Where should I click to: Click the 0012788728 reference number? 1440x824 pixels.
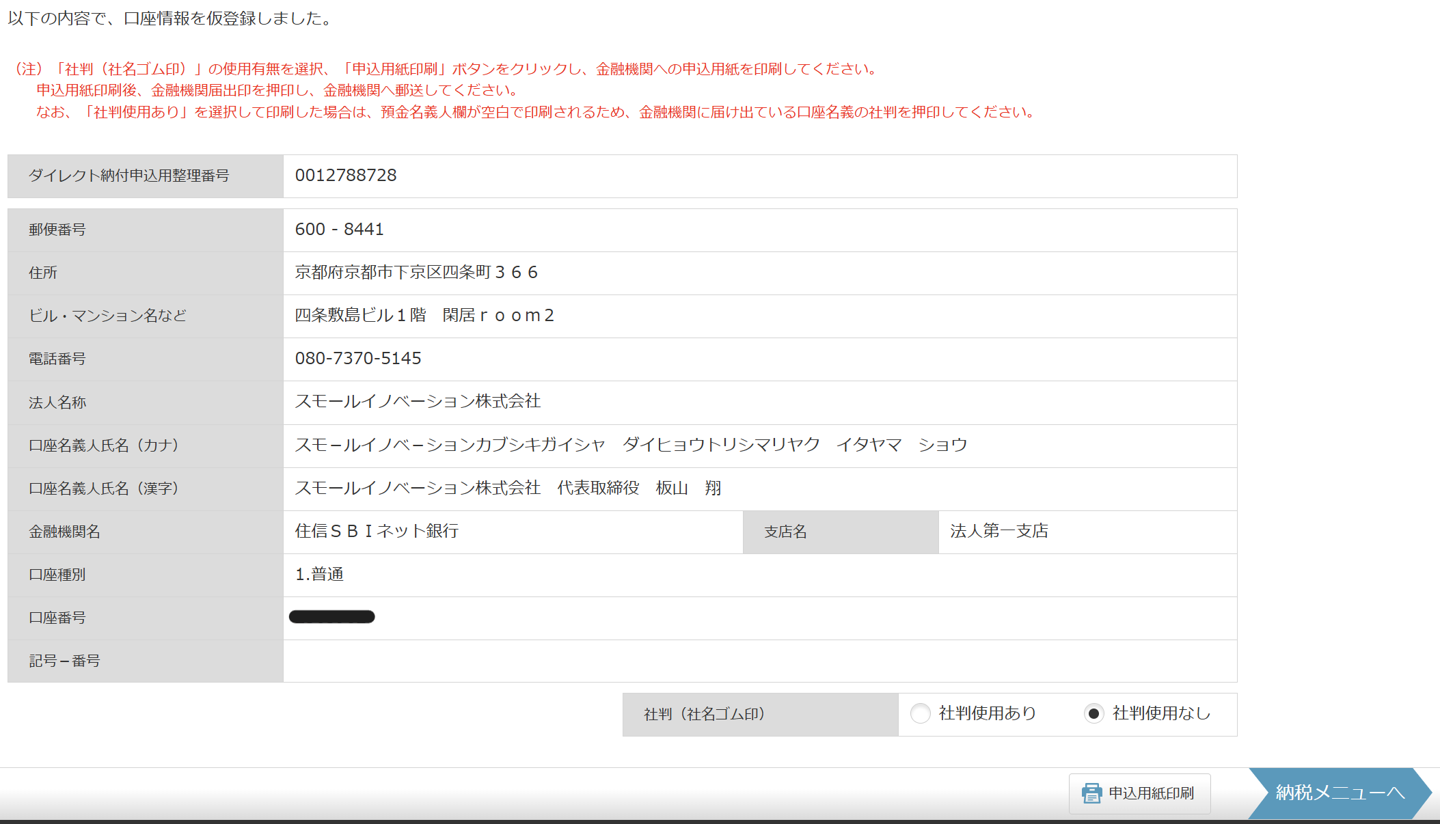click(345, 176)
